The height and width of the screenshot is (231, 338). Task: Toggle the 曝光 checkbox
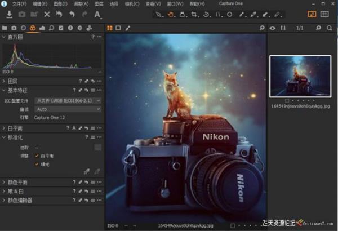pyautogui.click(x=37, y=164)
